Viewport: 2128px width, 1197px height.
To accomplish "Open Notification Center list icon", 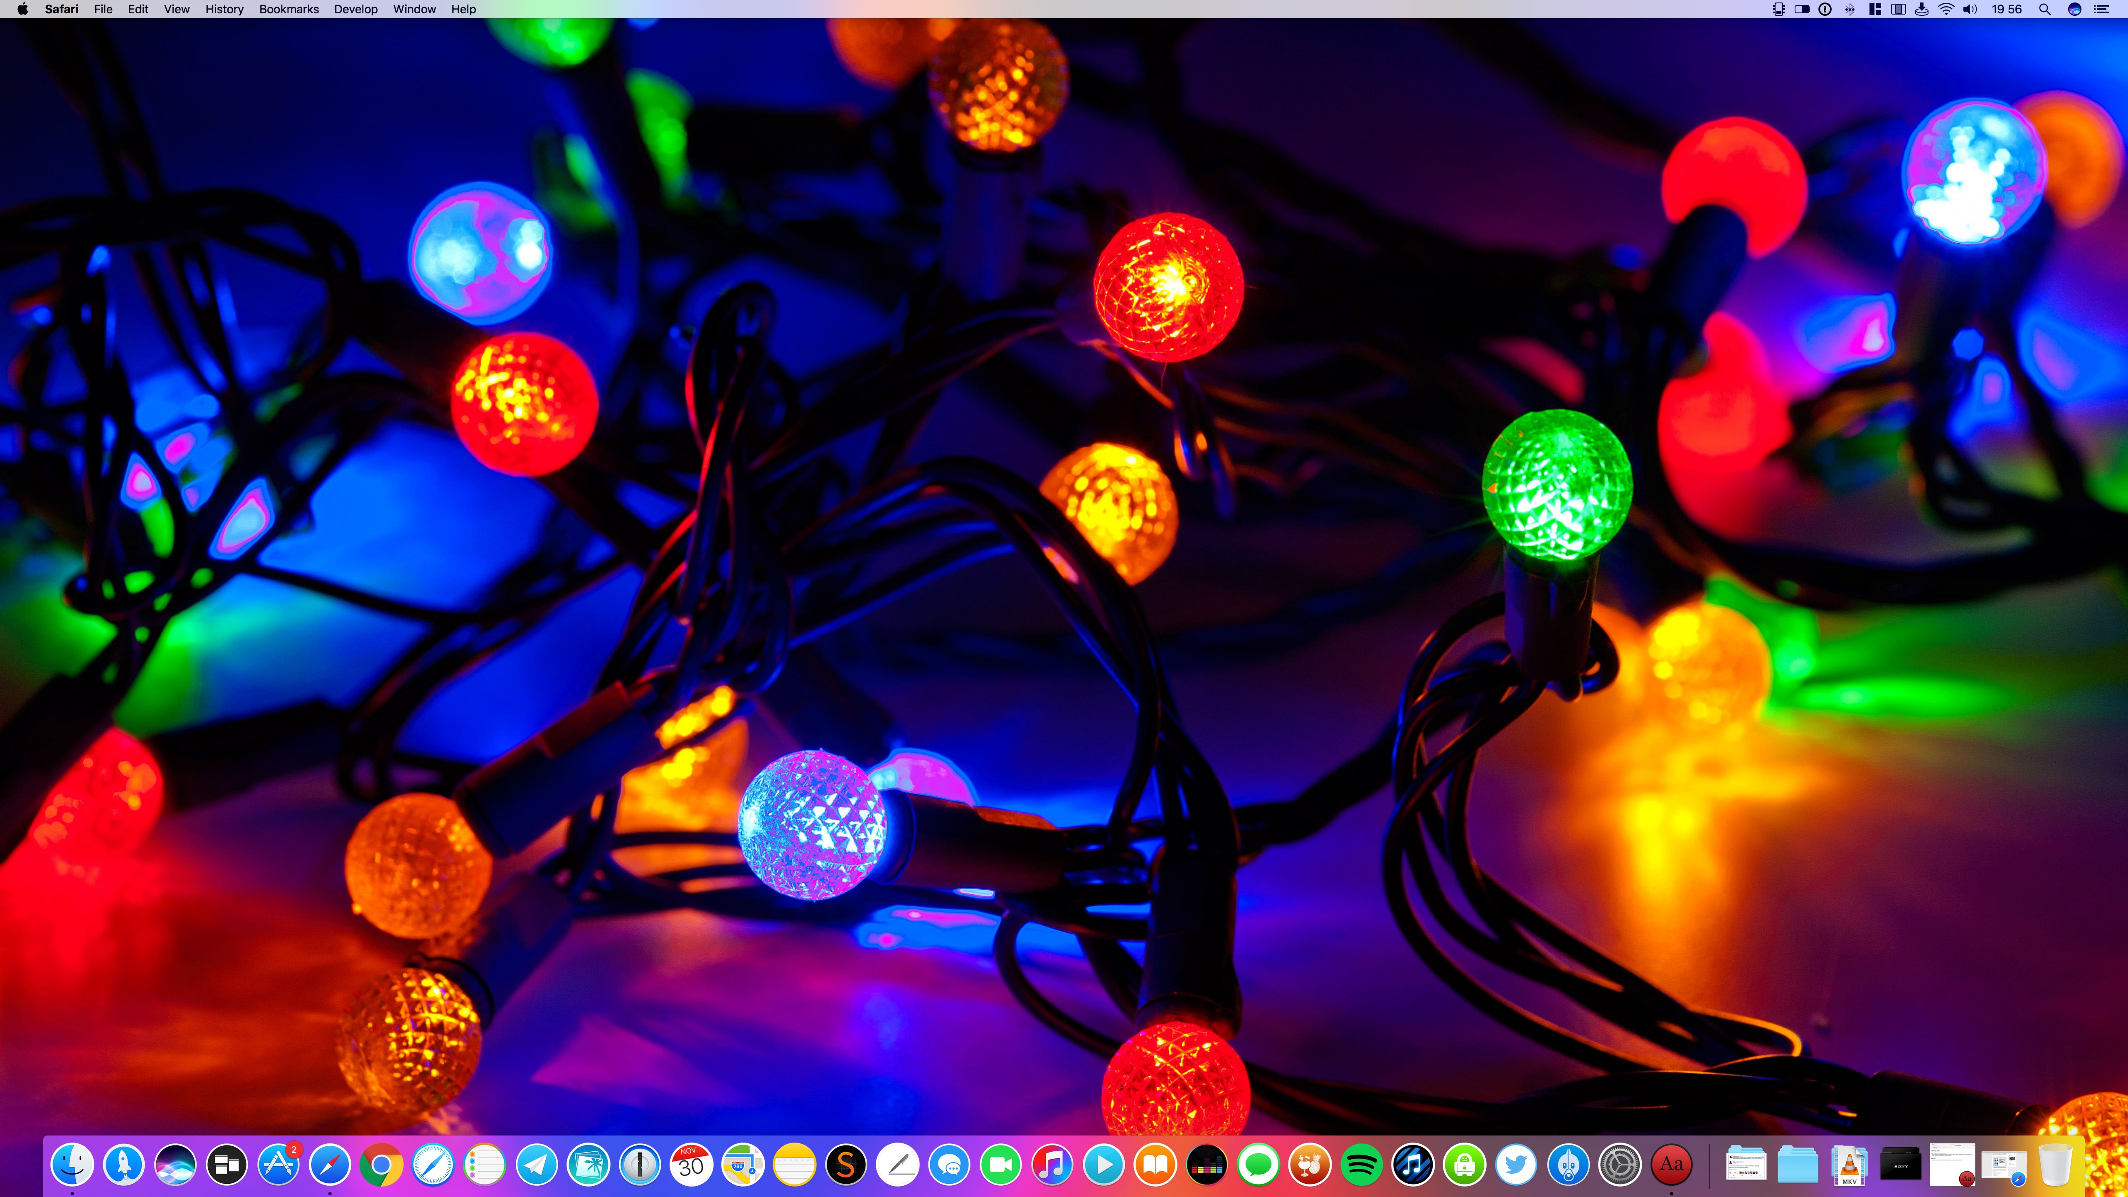I will [2101, 9].
